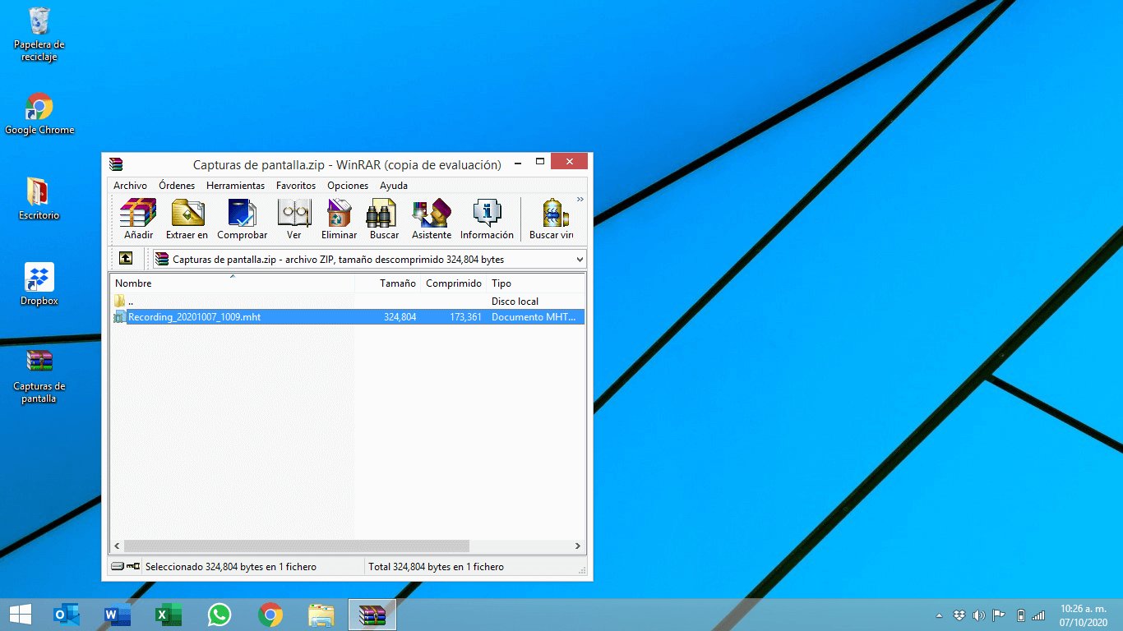
Task: Click the Añadir toolbar icon
Action: pyautogui.click(x=138, y=219)
